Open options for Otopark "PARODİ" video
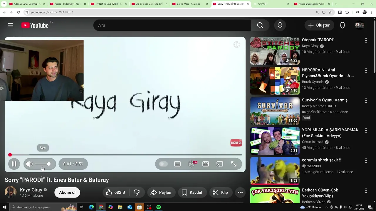 (x=366, y=40)
